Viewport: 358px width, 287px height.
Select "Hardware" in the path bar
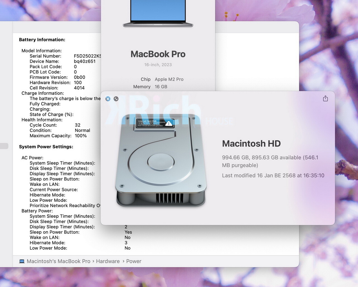point(108,261)
